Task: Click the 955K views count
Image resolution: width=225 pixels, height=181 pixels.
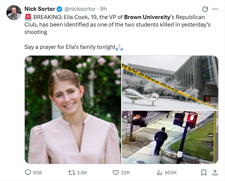Action: pyautogui.click(x=171, y=172)
